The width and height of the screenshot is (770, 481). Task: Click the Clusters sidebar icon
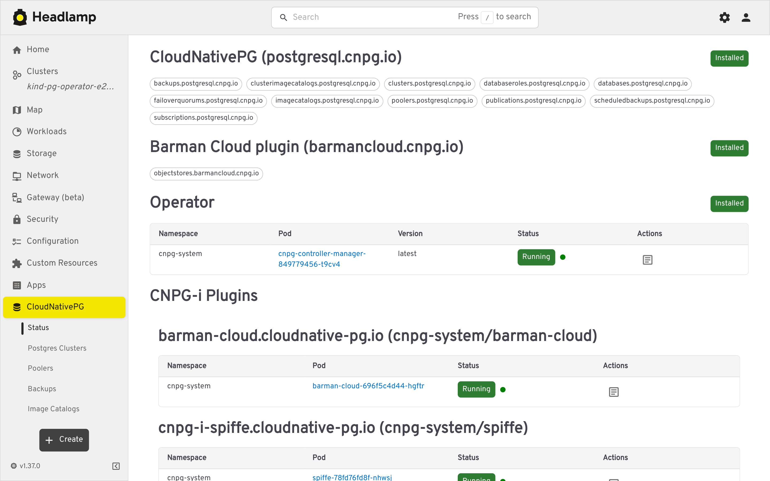pyautogui.click(x=17, y=75)
